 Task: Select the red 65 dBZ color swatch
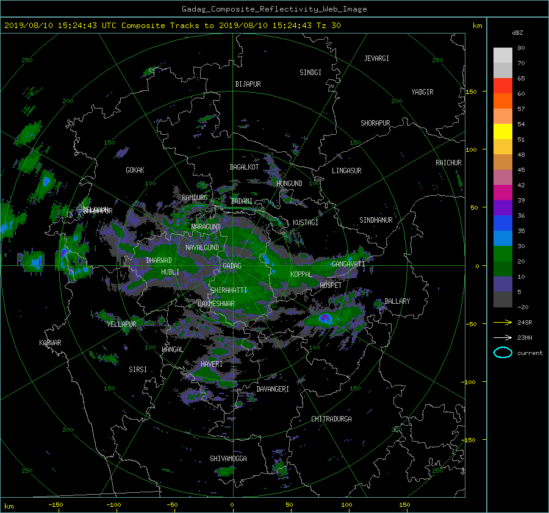point(503,85)
